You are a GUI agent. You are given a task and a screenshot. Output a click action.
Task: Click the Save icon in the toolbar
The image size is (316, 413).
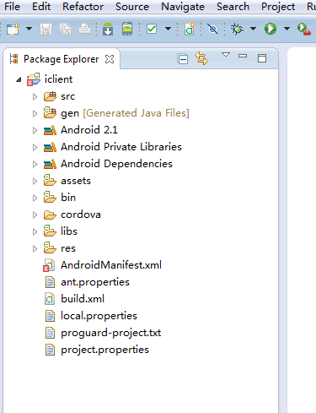[x=46, y=29]
